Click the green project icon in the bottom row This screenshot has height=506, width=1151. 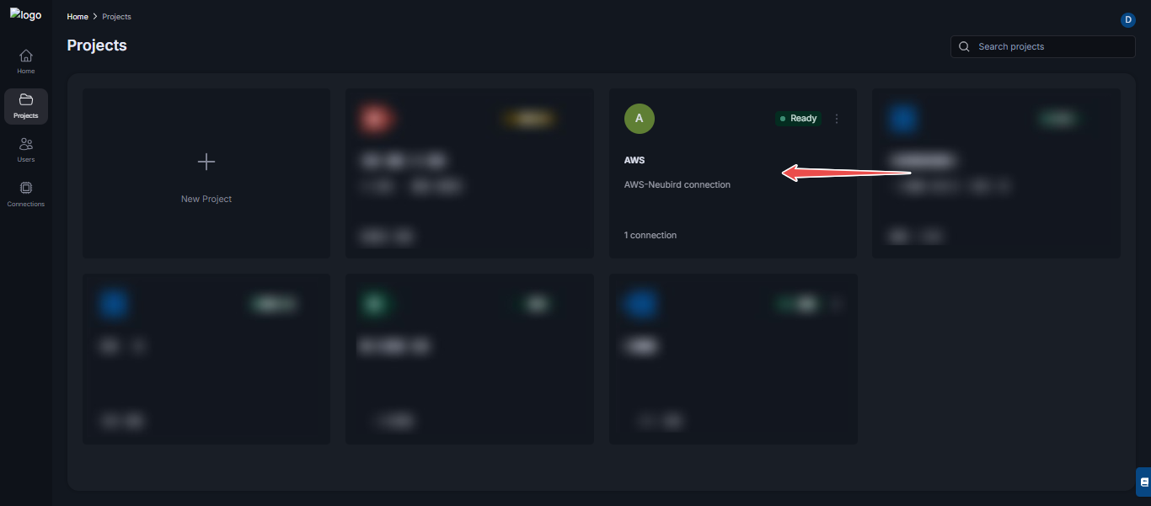coord(377,304)
